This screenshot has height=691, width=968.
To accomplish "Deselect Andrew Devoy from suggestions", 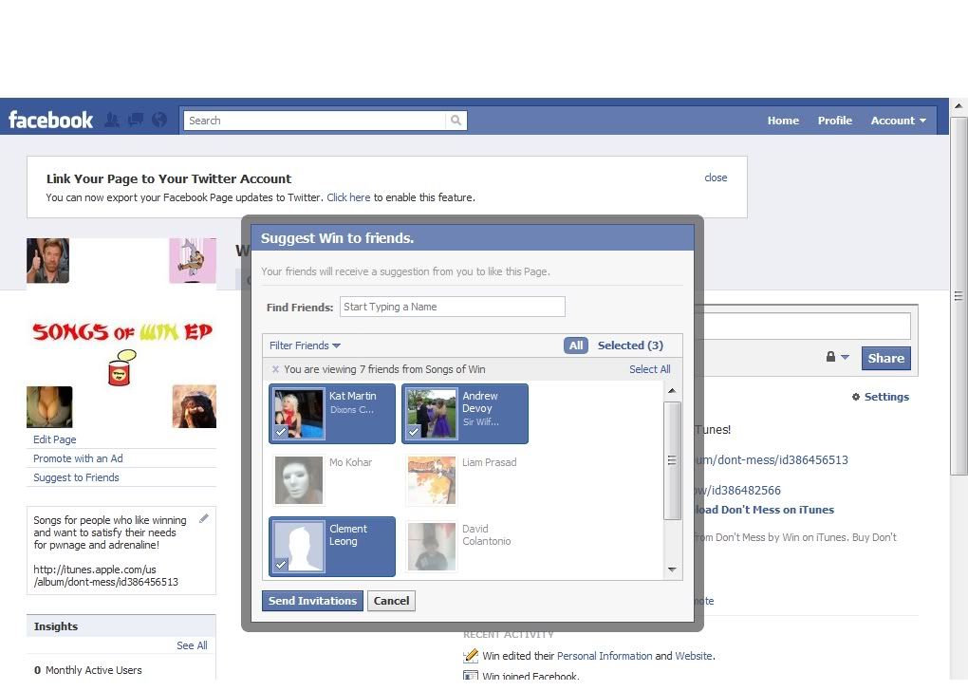I will [x=465, y=414].
